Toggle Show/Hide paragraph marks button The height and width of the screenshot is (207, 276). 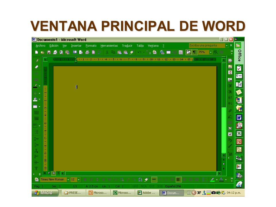tap(194, 52)
